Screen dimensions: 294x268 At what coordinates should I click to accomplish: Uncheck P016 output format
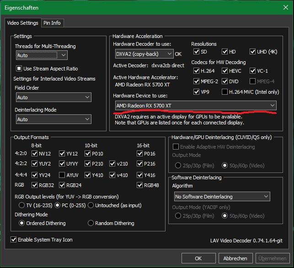tap(140, 154)
